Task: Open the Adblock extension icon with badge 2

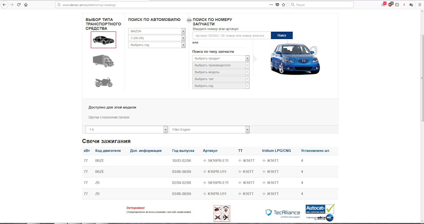Action: click(x=390, y=4)
